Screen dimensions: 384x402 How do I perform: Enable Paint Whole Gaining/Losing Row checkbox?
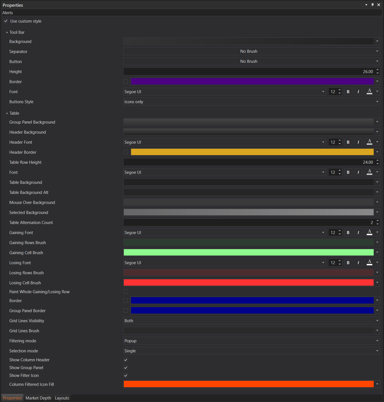(126, 292)
